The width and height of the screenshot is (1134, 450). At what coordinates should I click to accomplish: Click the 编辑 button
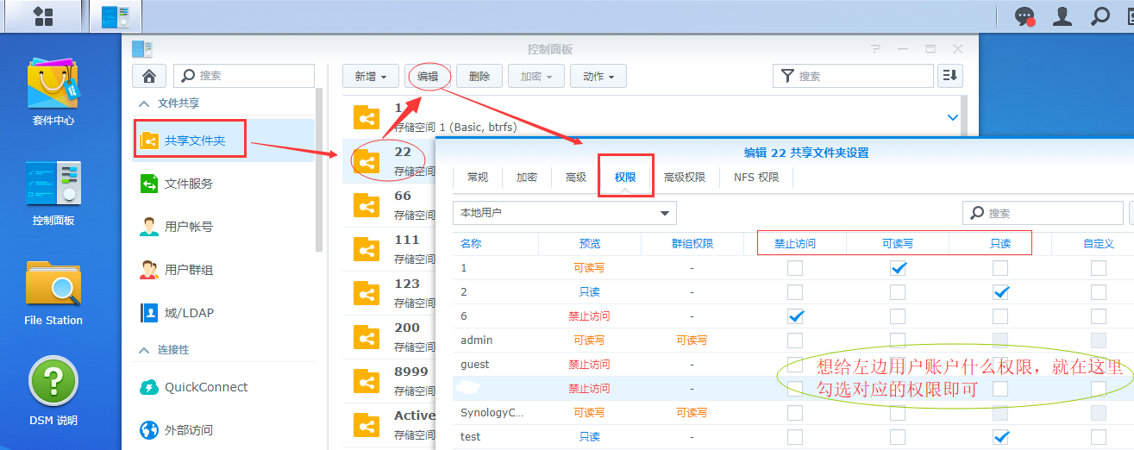click(428, 76)
